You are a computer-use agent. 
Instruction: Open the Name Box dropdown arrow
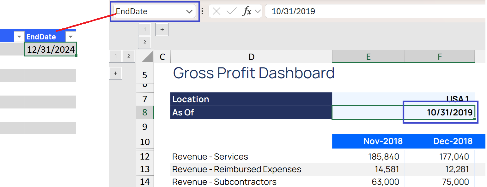(189, 12)
